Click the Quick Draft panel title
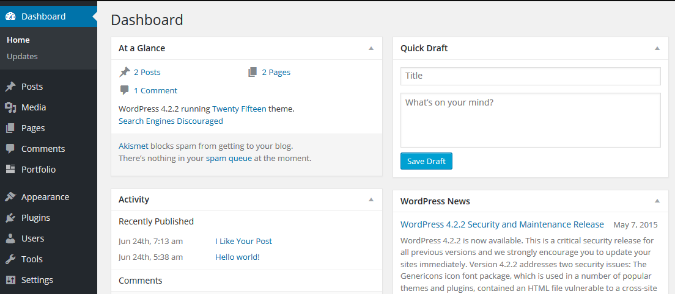The width and height of the screenshot is (675, 294). [424, 49]
